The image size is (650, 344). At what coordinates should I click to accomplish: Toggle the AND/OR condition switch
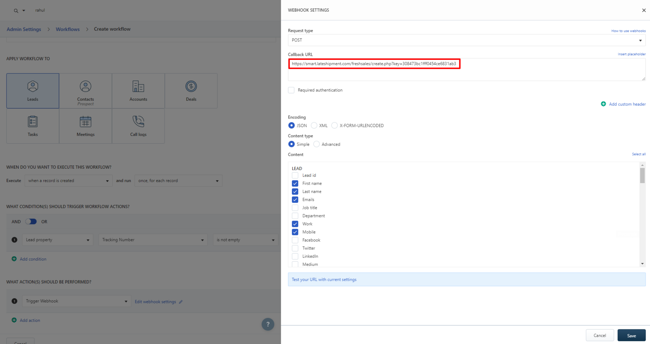pyautogui.click(x=31, y=222)
